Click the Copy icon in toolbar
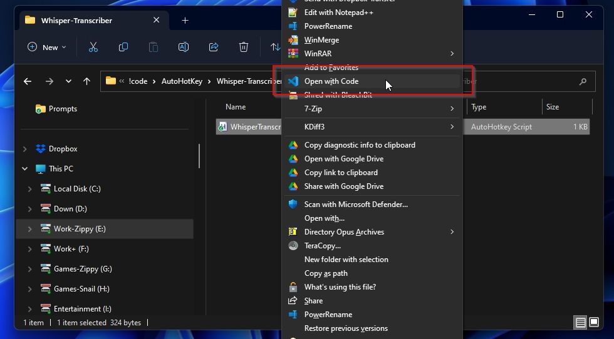The width and height of the screenshot is (614, 339). [123, 47]
